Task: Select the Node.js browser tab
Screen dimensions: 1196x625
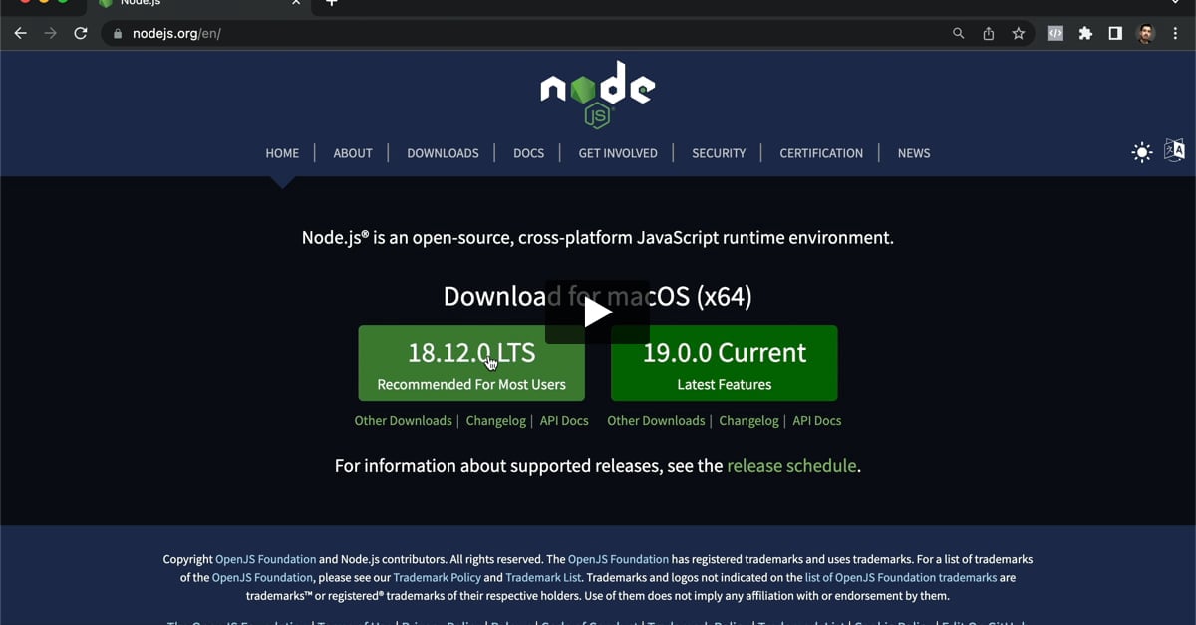Action: [x=199, y=4]
